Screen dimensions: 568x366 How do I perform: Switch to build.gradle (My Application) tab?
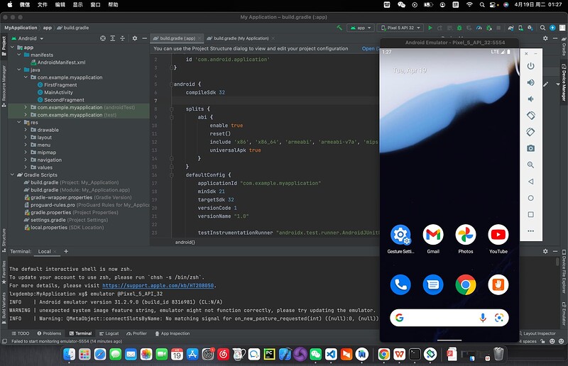(241, 38)
